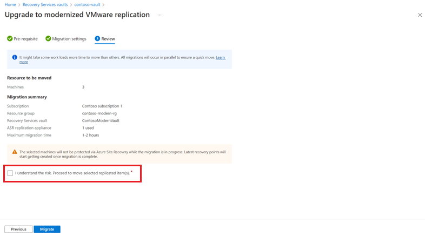Select the '1-2 hours' migration time value
This screenshot has height=237, width=425.
90,136
